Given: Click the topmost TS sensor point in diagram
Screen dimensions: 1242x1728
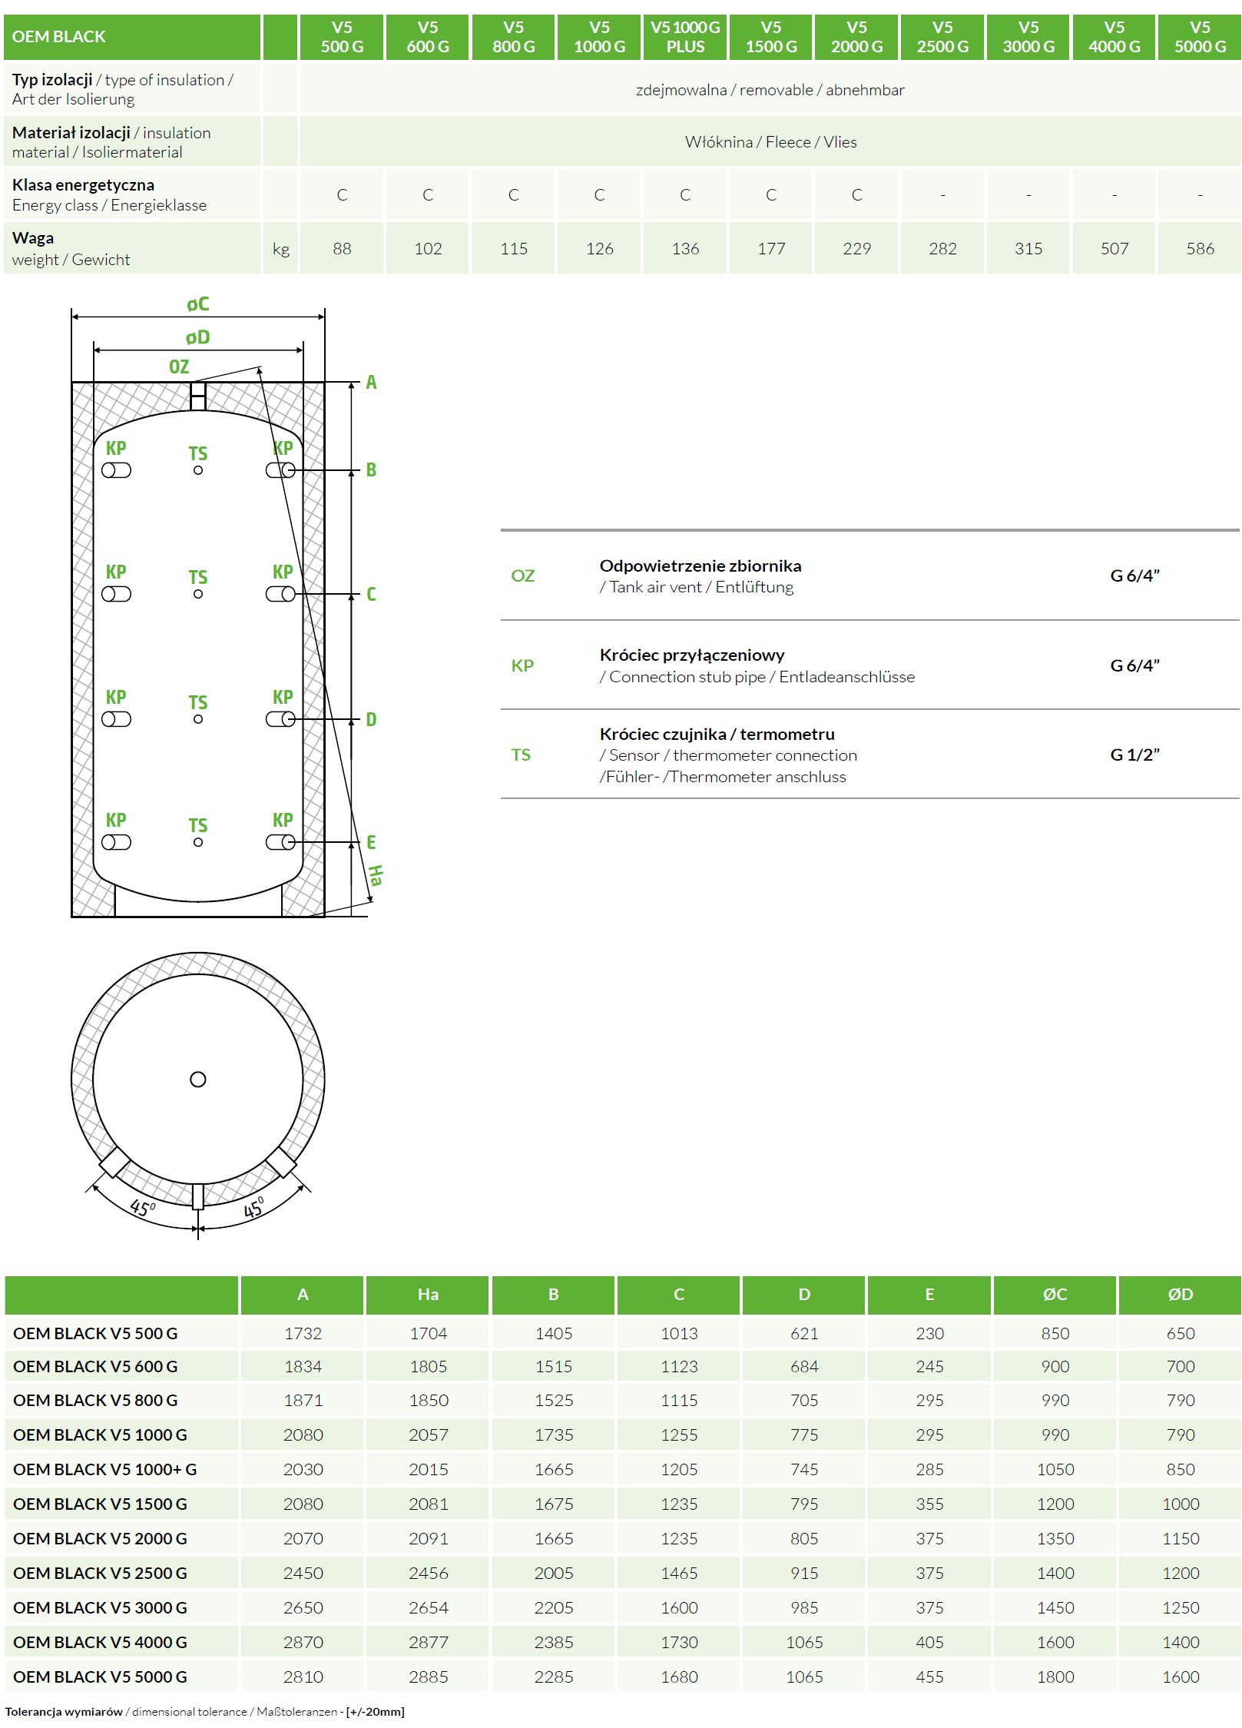Looking at the screenshot, I should coord(198,470).
